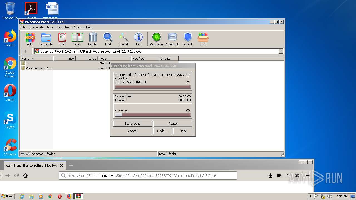Run VirusScan from the toolbar
356x200 pixels.
tap(156, 39)
